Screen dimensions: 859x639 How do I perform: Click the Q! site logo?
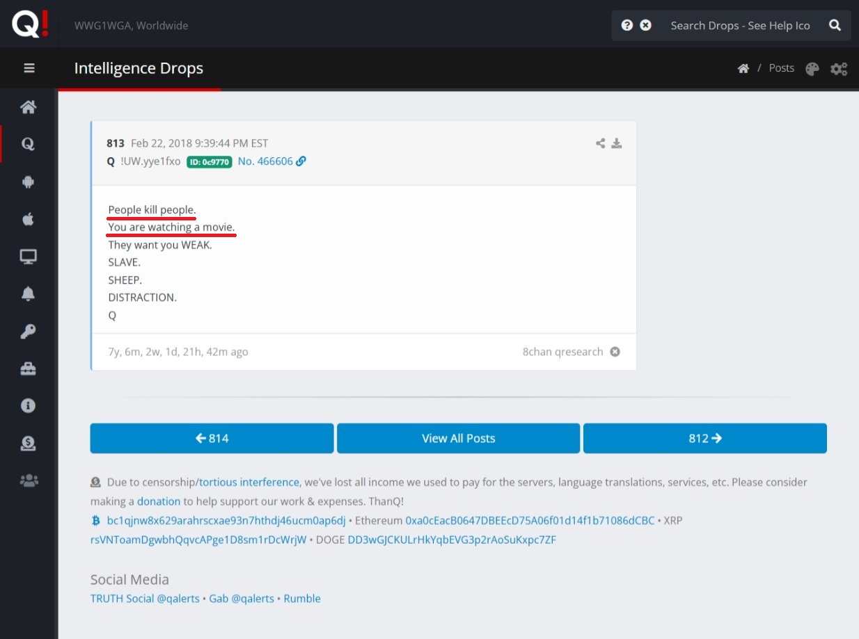29,24
